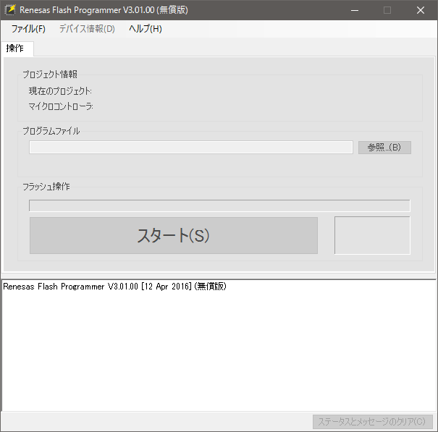Click the プロジェクト情報 group heading
Image resolution: width=438 pixels, height=432 pixels.
coord(50,74)
